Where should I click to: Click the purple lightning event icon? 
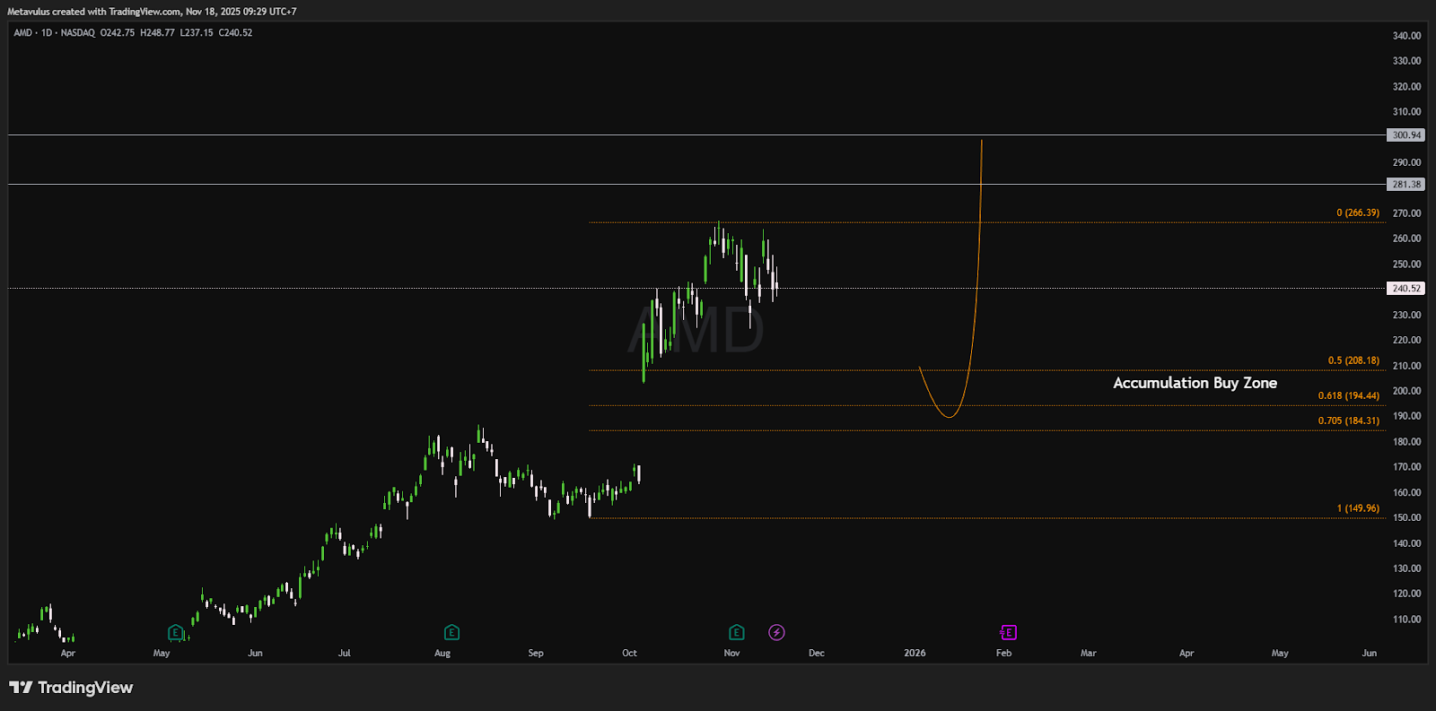[x=776, y=633]
